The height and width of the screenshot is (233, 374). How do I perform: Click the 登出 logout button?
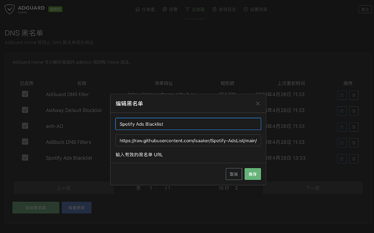pyautogui.click(x=365, y=9)
